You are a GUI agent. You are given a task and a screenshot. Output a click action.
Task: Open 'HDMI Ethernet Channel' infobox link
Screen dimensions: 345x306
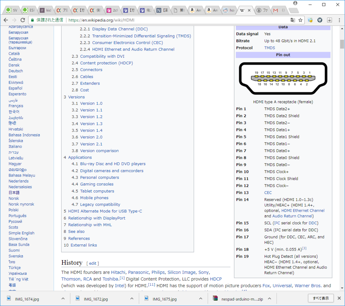(x=303, y=211)
